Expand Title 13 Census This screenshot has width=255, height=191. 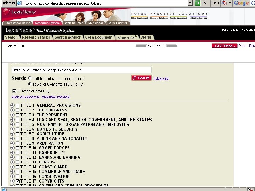tap(12, 162)
